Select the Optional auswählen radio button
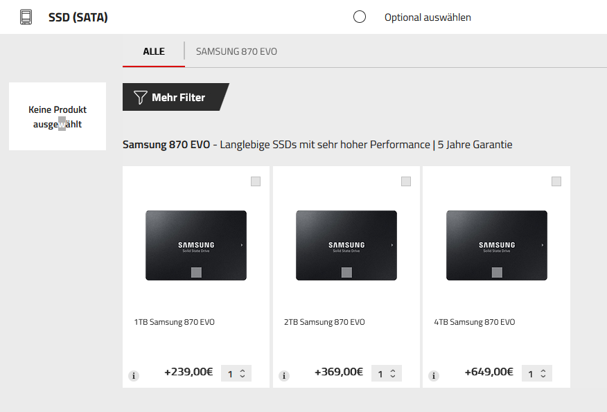 pos(360,17)
